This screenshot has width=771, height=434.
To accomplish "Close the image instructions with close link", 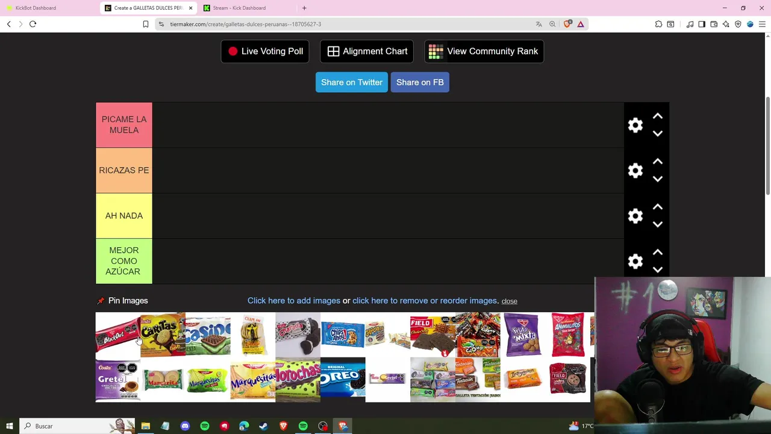I will pyautogui.click(x=509, y=301).
